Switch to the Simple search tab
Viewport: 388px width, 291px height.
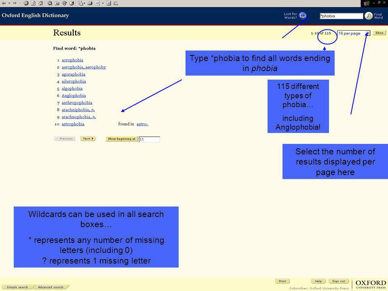point(17,287)
